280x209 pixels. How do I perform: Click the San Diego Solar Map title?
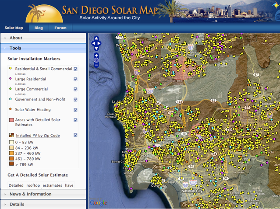(110, 10)
